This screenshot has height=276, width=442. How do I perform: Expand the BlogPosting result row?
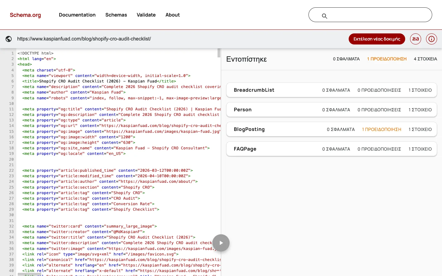tap(331, 129)
